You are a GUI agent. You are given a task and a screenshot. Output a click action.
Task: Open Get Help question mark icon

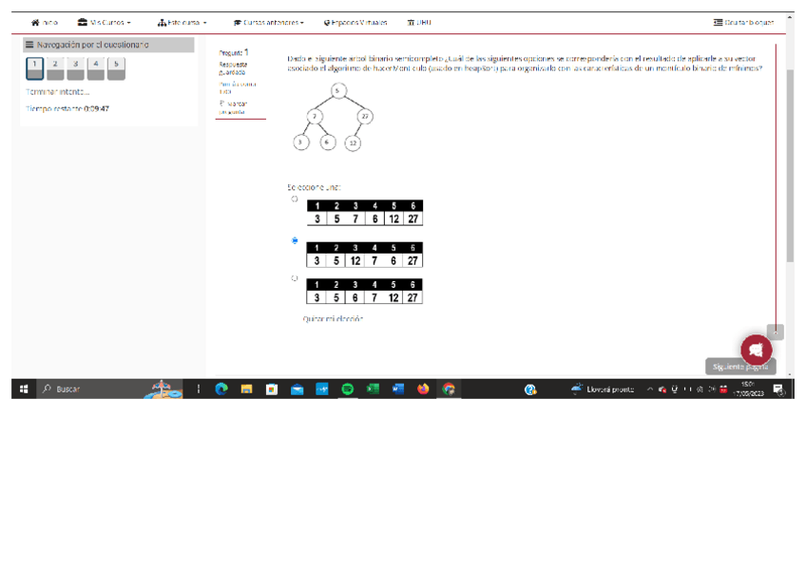click(530, 389)
